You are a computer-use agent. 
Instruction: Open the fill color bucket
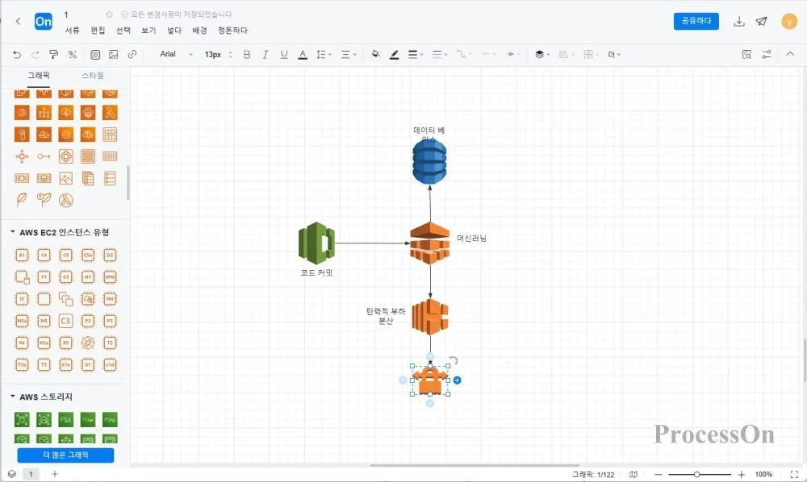tap(376, 54)
